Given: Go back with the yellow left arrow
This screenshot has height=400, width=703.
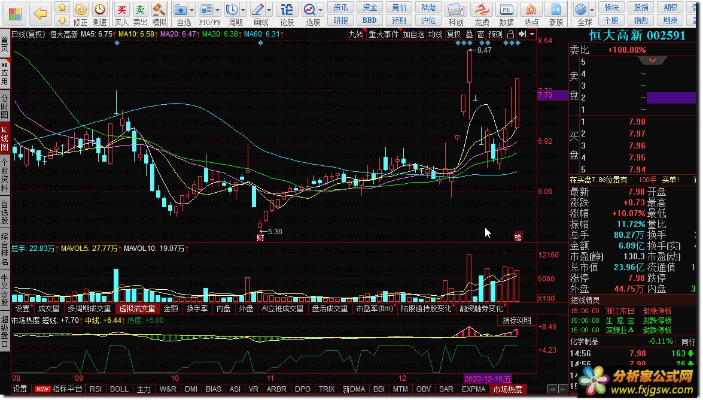Looking at the screenshot, I should [40, 13].
